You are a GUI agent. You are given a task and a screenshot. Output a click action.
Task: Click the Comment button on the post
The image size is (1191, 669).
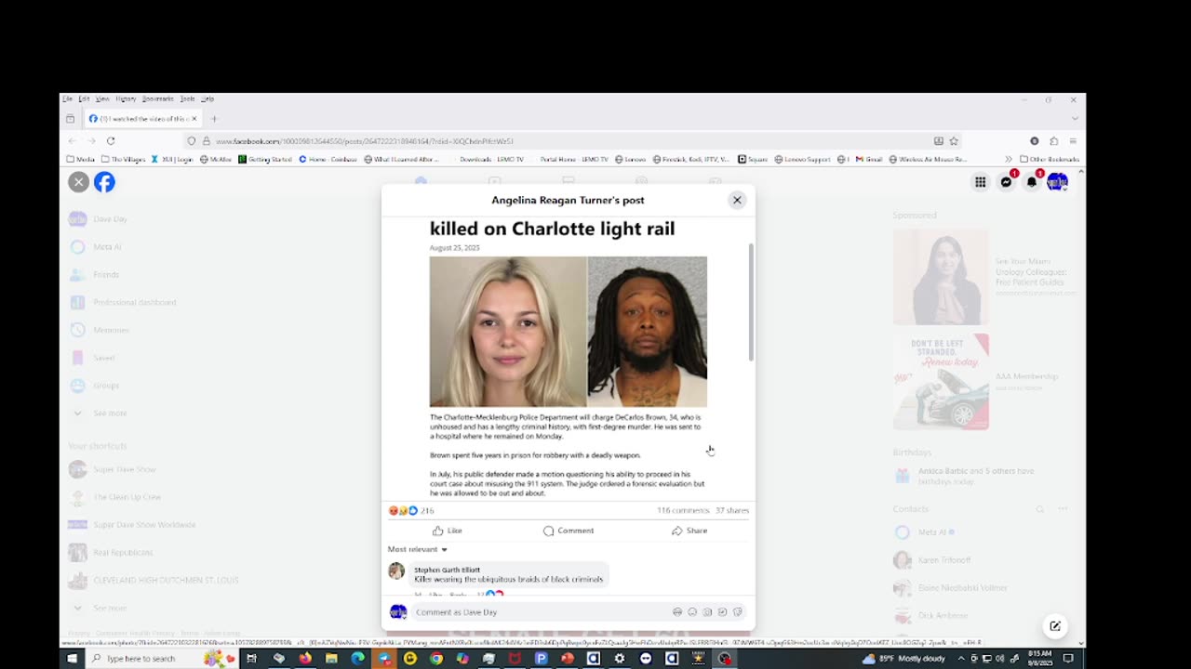tap(569, 531)
